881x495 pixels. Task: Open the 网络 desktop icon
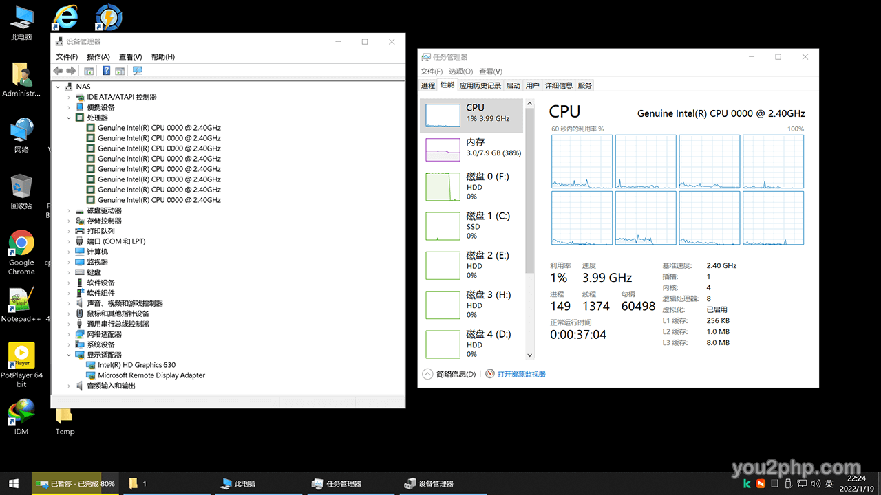point(21,135)
